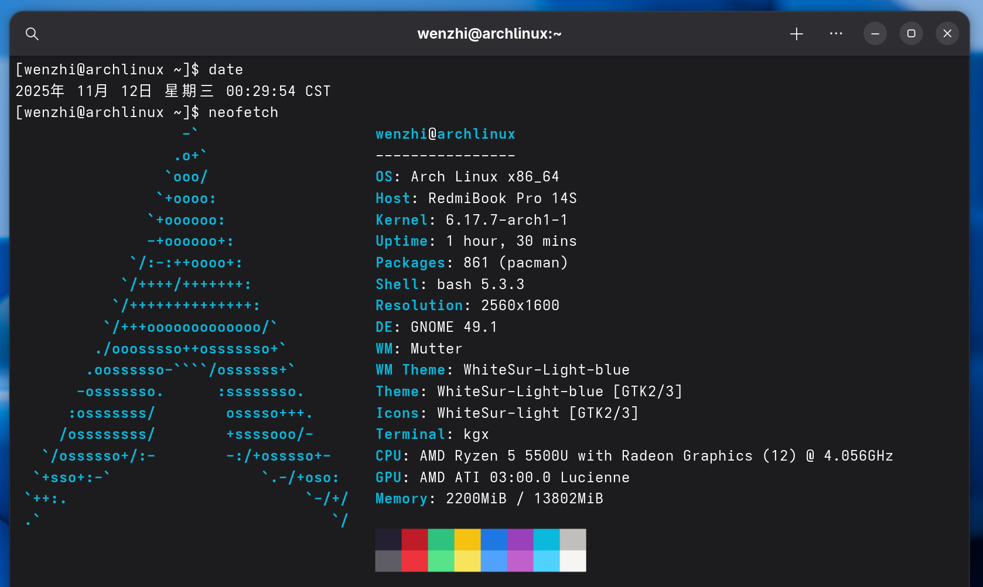The height and width of the screenshot is (587, 983).
Task: Click the cyan swatch in top row
Action: pyautogui.click(x=547, y=540)
